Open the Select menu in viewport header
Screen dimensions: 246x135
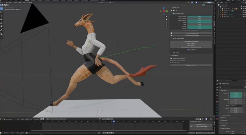point(20,2)
